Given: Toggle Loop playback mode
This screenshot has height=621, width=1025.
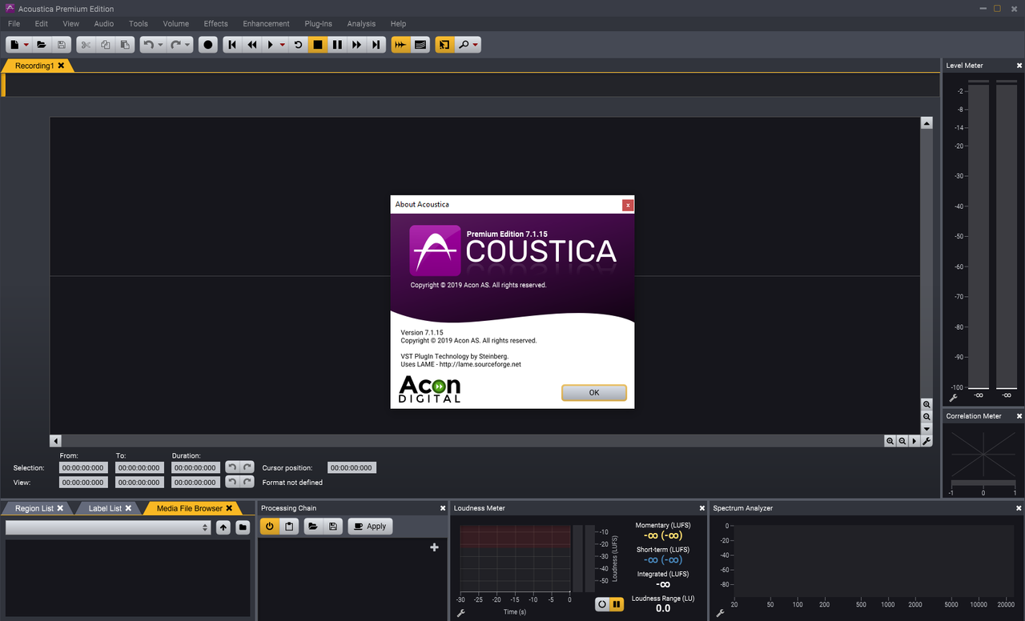Looking at the screenshot, I should click(298, 45).
